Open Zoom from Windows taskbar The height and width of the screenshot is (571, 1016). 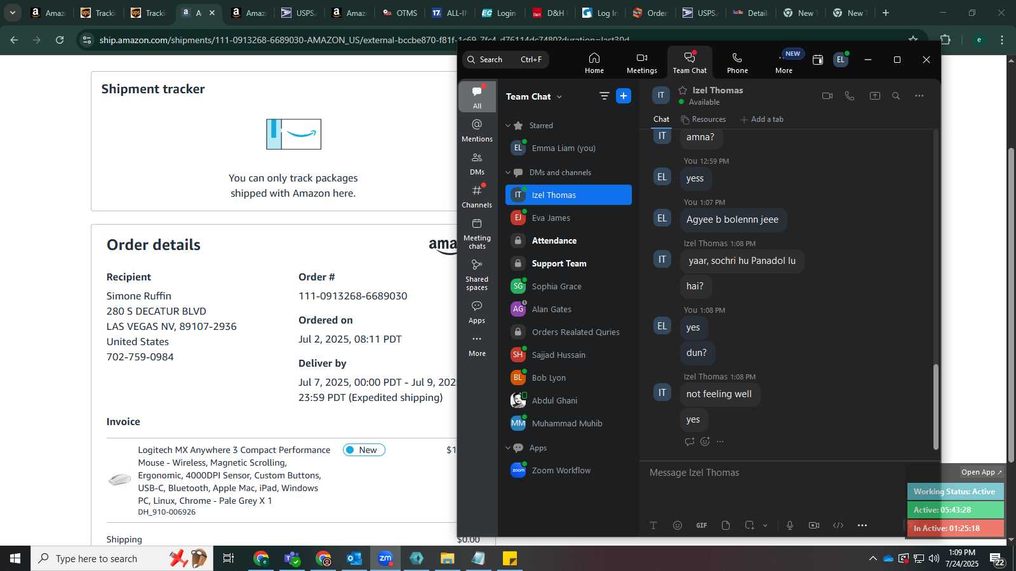coord(385,558)
